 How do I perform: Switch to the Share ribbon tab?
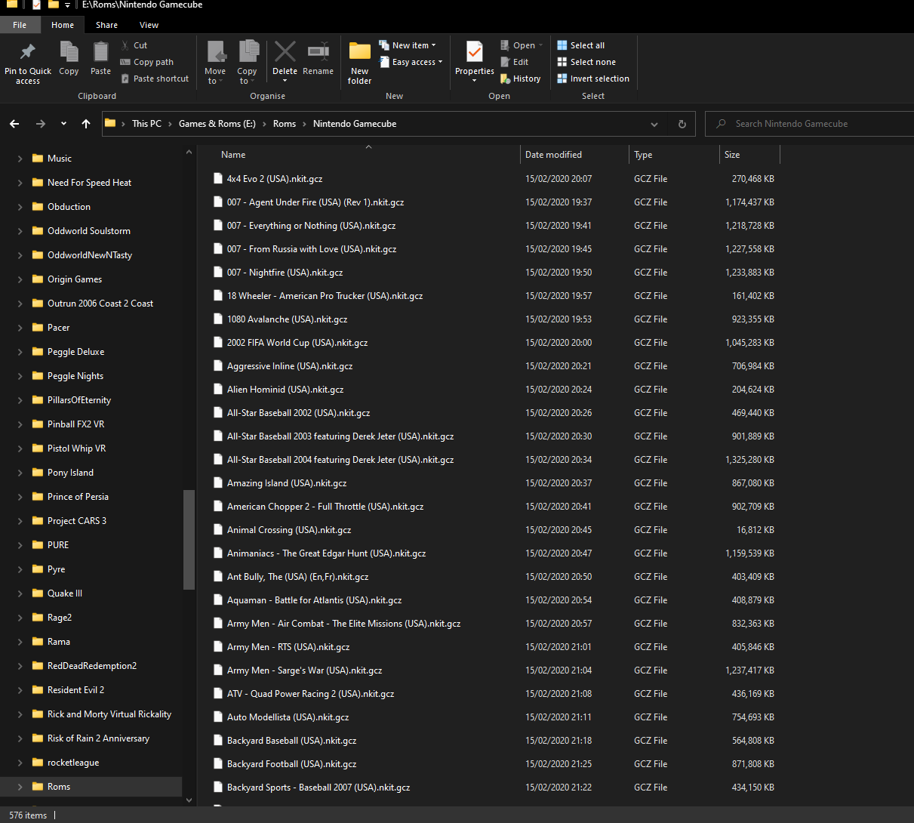click(x=106, y=25)
